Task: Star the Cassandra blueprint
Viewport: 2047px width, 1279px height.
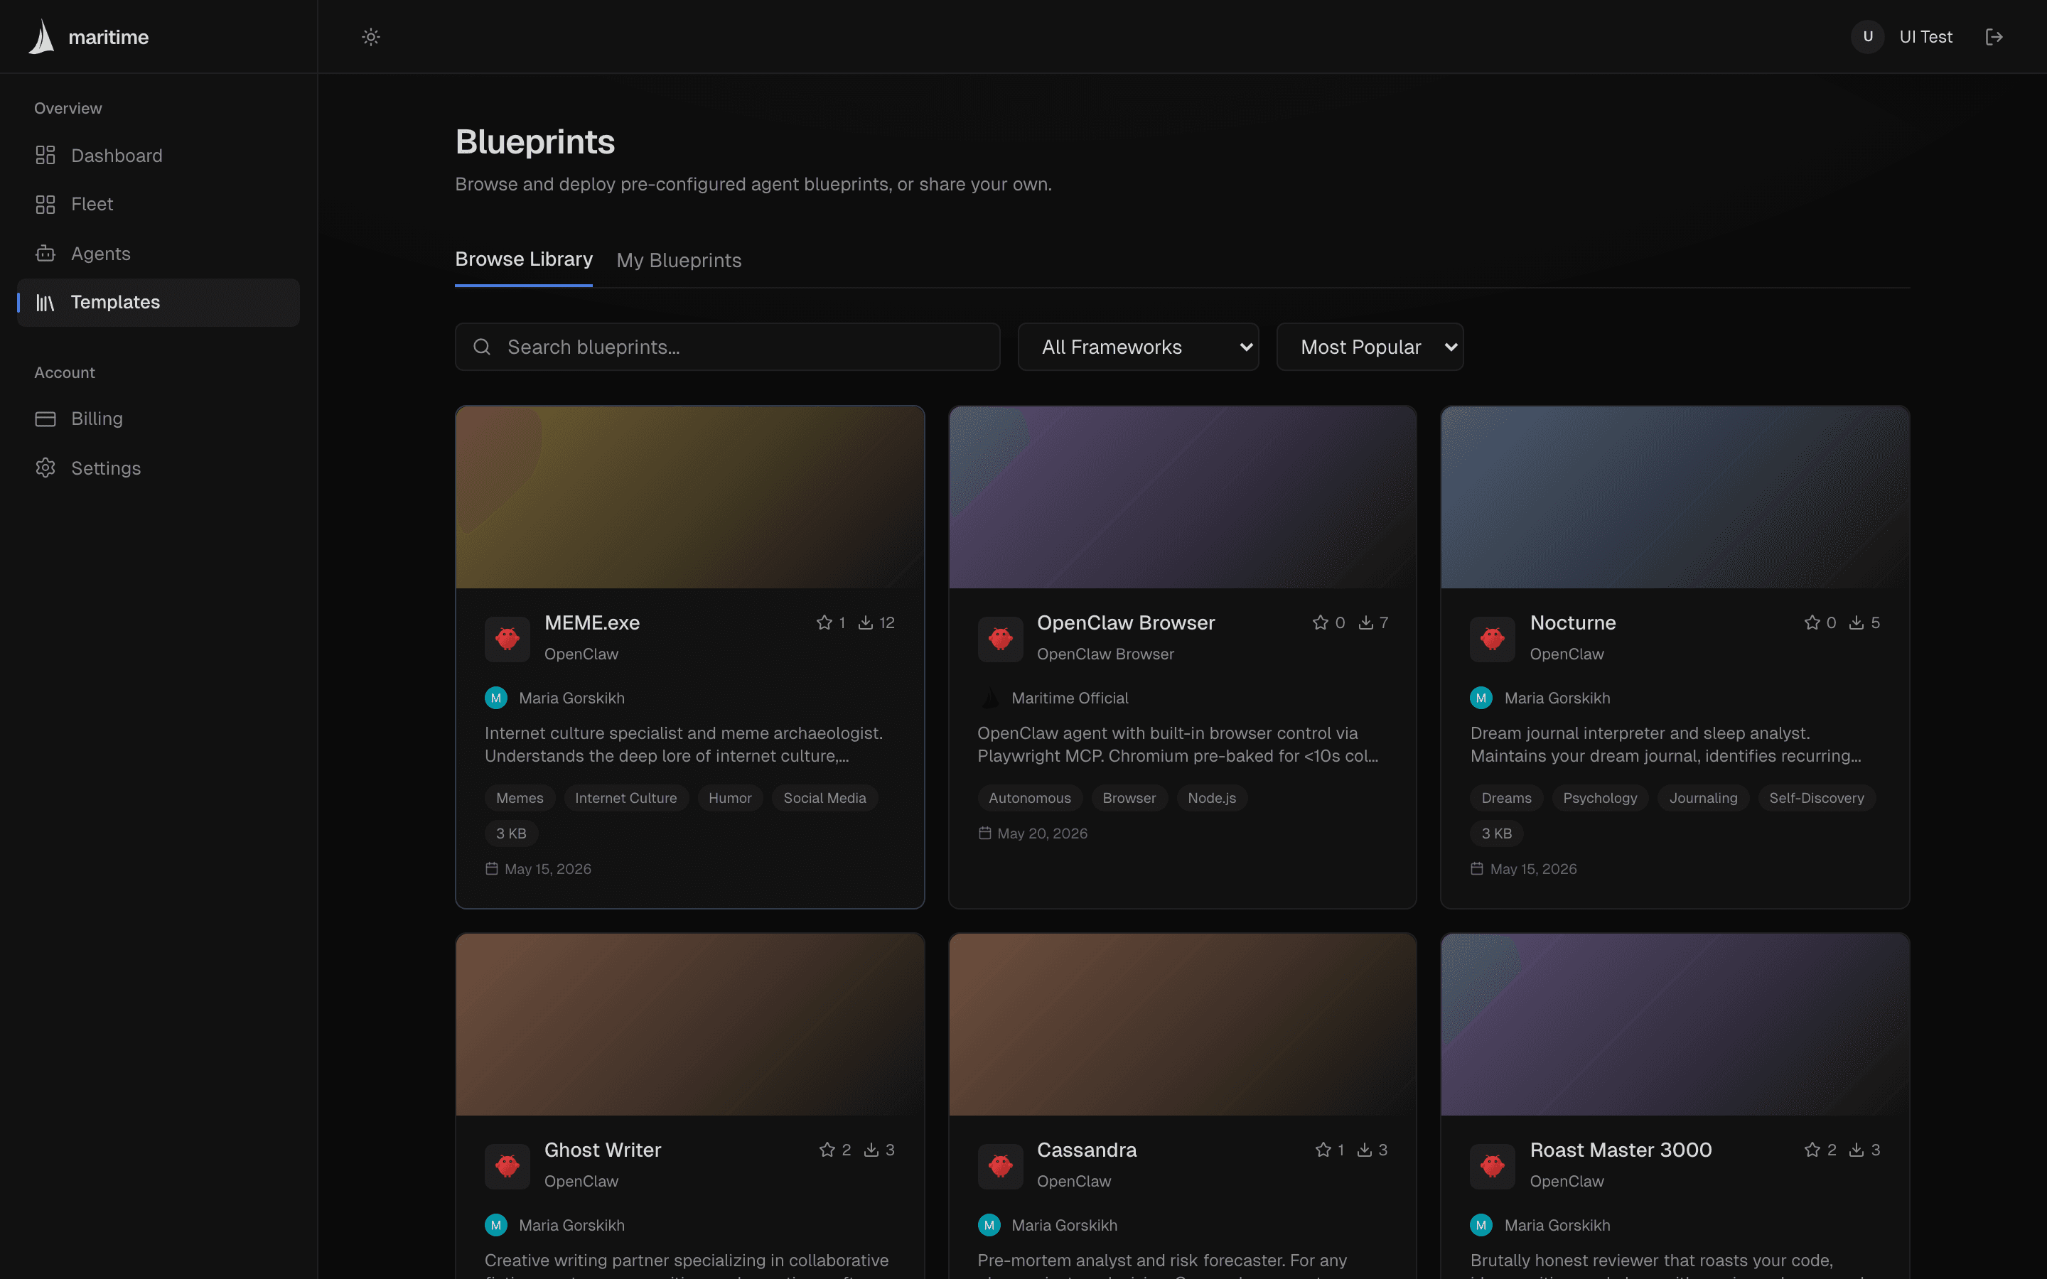Action: click(x=1323, y=1150)
